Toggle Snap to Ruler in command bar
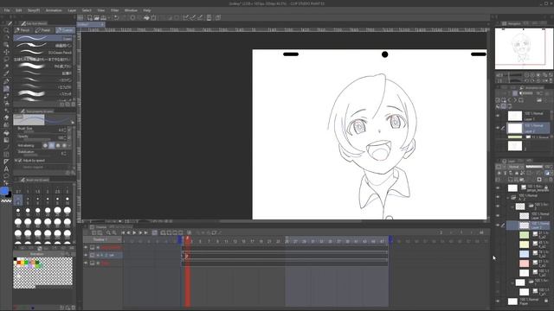The image size is (554, 311). click(x=186, y=17)
